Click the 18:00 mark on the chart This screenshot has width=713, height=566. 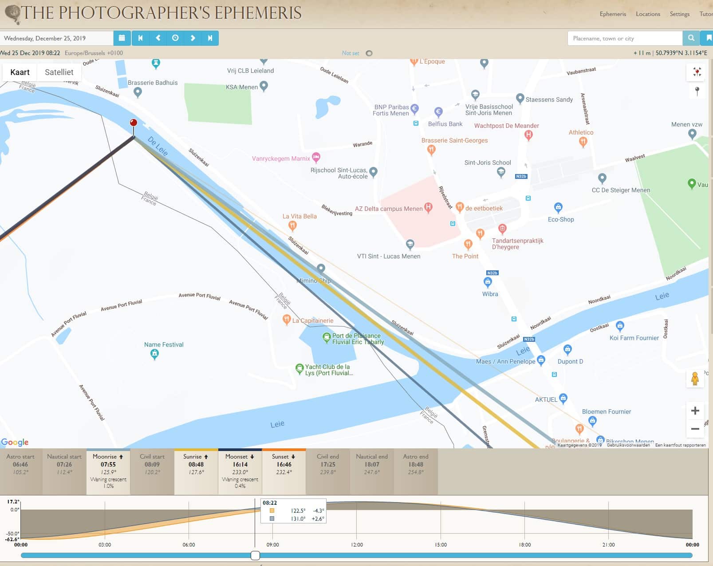click(x=525, y=545)
